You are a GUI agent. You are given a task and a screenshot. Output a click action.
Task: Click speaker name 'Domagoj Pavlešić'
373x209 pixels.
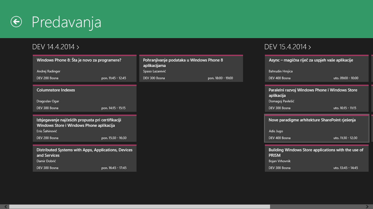click(282, 101)
